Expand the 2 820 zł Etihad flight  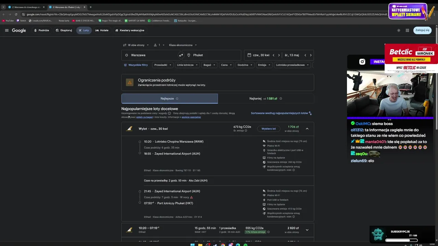point(307,230)
